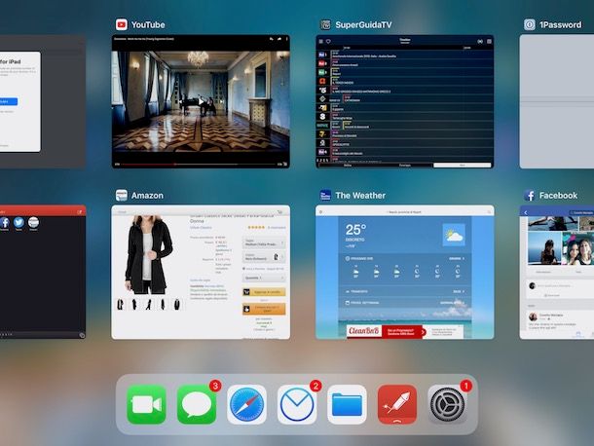The image size is (594, 446).
Task: Tap the Facebook app icon in header
Action: pyautogui.click(x=530, y=196)
